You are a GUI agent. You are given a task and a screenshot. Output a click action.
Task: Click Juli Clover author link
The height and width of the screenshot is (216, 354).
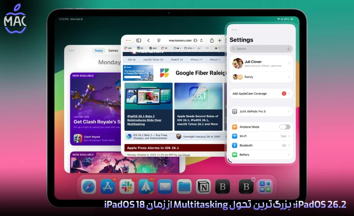tap(184, 155)
